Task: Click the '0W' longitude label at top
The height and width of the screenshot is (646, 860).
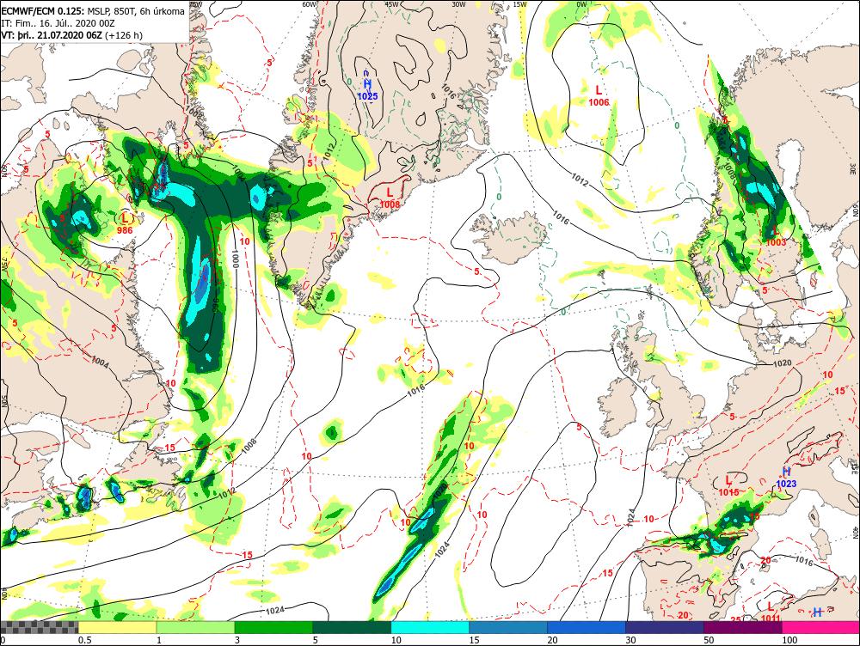Action: tap(581, 3)
